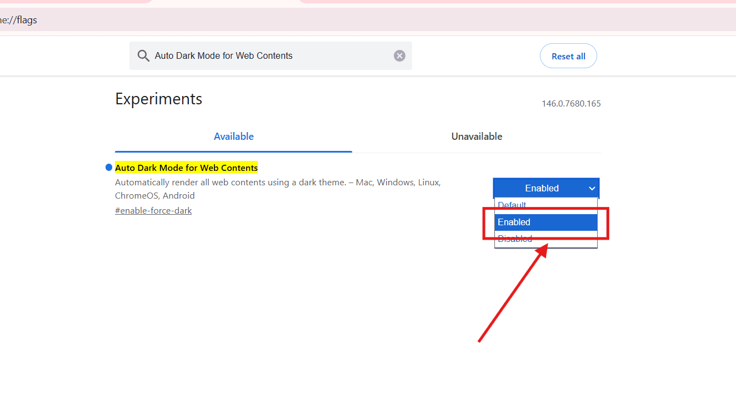Select Default in the dropdown list

(546, 205)
